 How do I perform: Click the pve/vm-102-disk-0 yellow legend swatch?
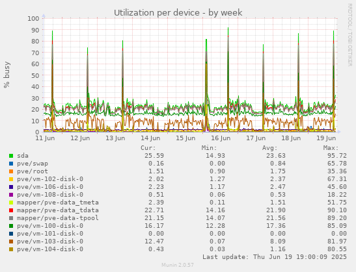11,179
